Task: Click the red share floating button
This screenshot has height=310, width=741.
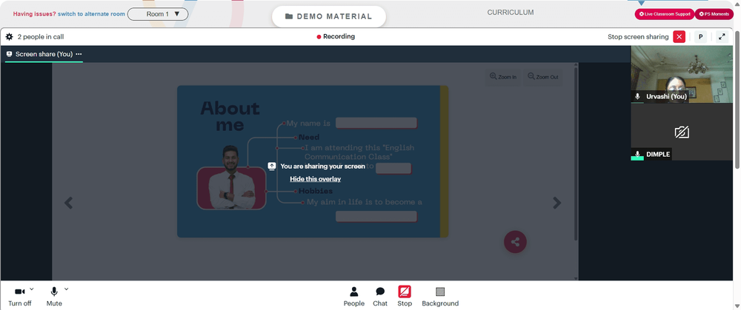Action: (x=515, y=242)
